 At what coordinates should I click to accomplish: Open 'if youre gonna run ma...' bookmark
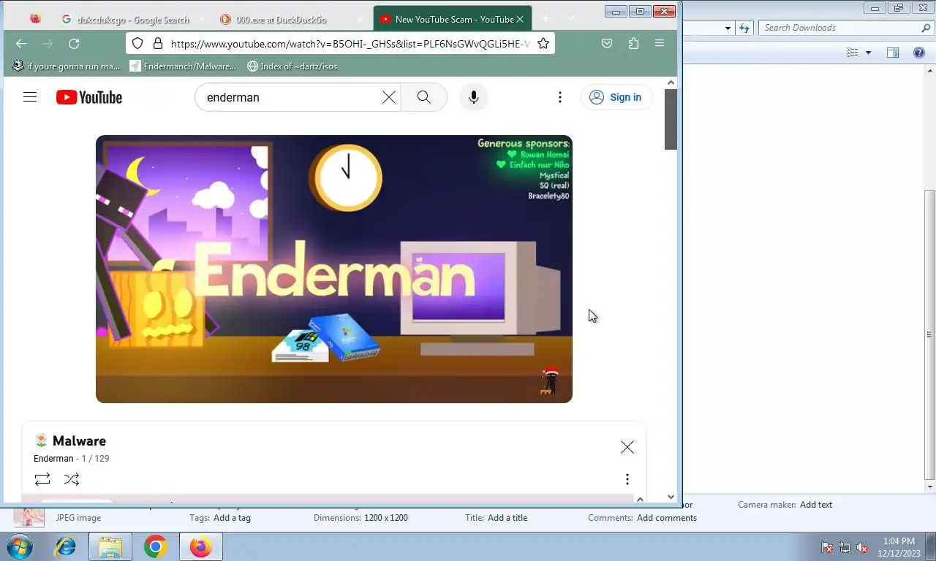click(67, 66)
